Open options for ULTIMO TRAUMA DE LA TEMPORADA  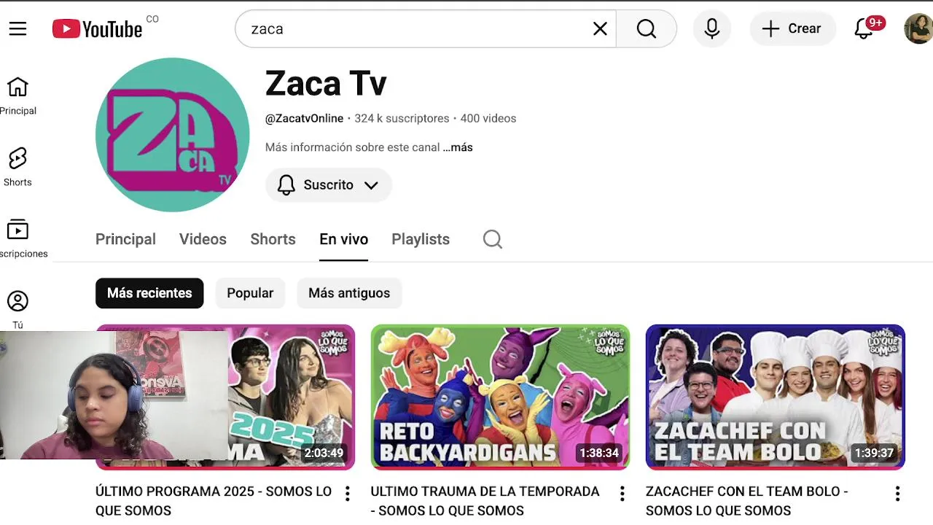[x=622, y=494]
